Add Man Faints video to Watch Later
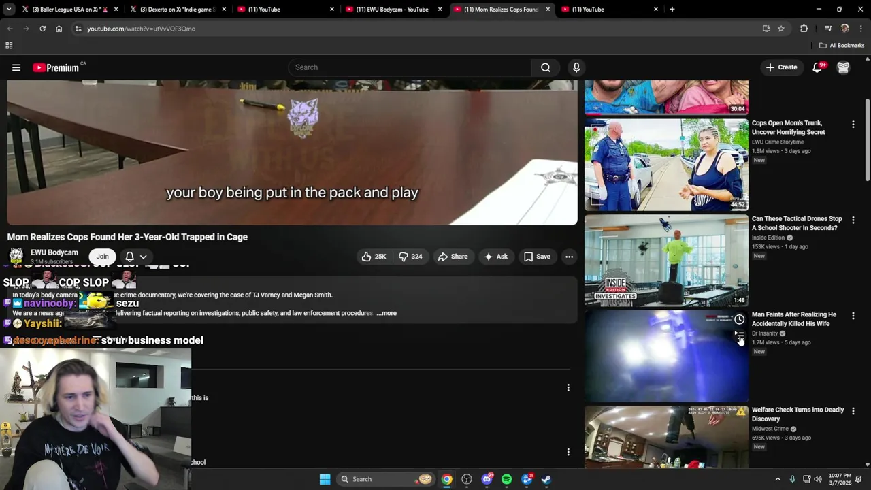 [739, 319]
